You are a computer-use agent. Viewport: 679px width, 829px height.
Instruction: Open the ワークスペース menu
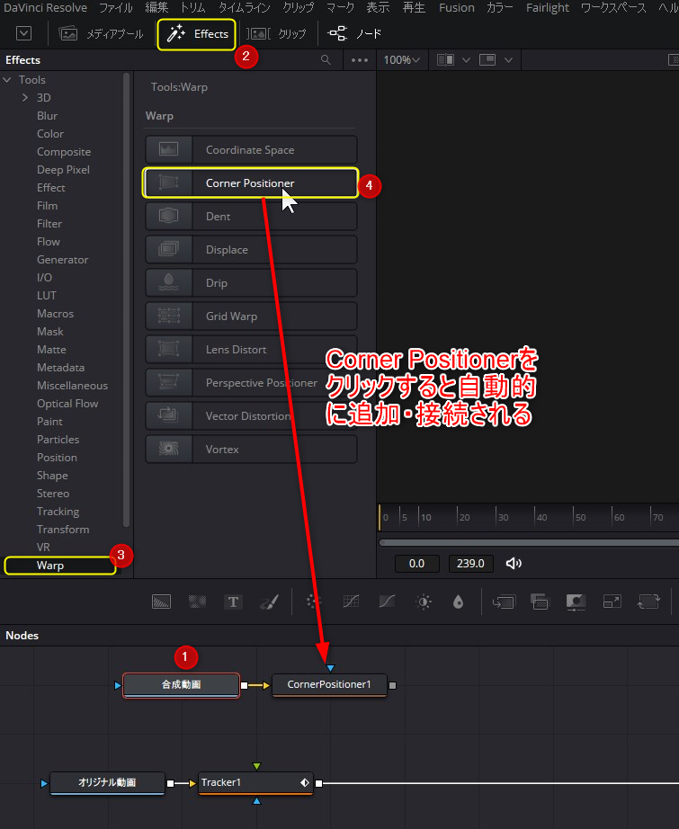point(613,7)
